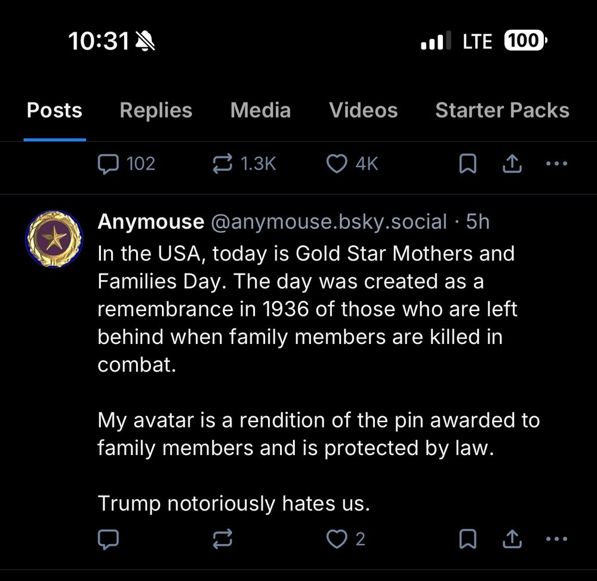Reply to the Anymouse Gold Star post

(x=108, y=539)
